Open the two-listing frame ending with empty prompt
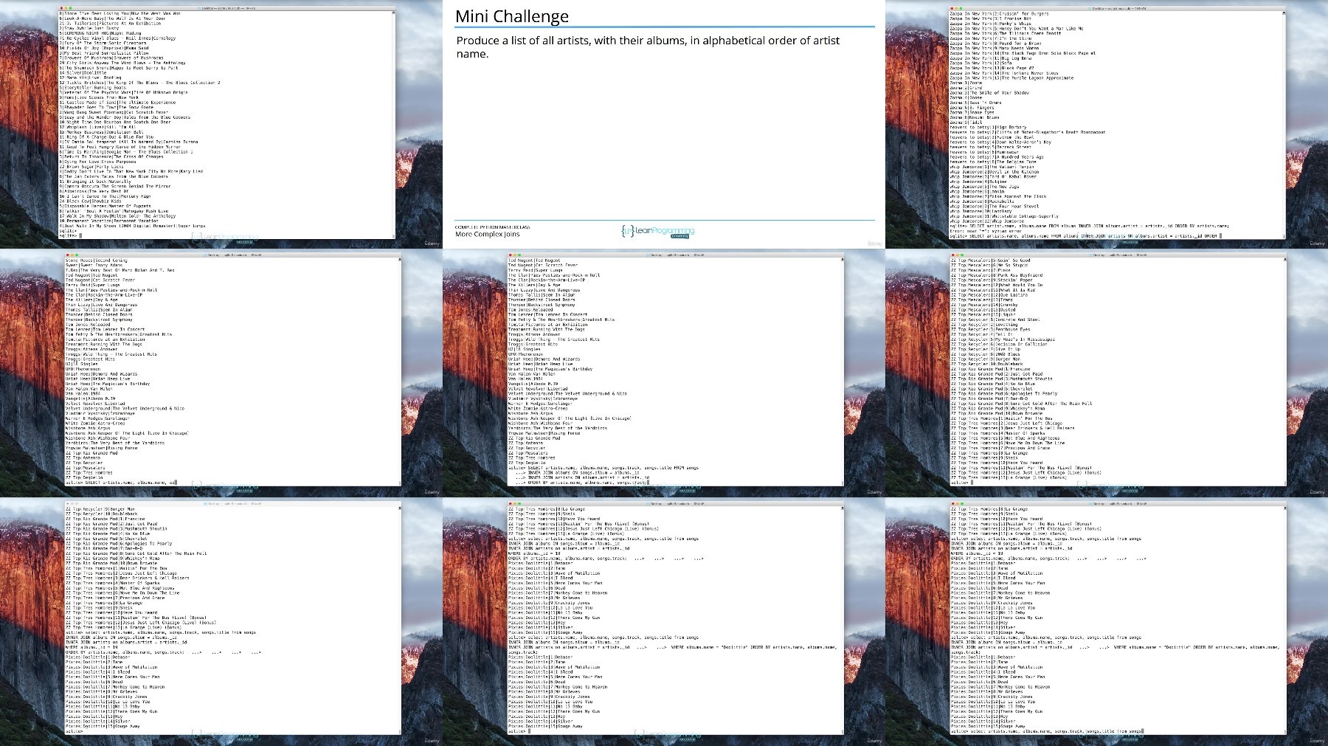The height and width of the screenshot is (746, 1328). point(664,621)
